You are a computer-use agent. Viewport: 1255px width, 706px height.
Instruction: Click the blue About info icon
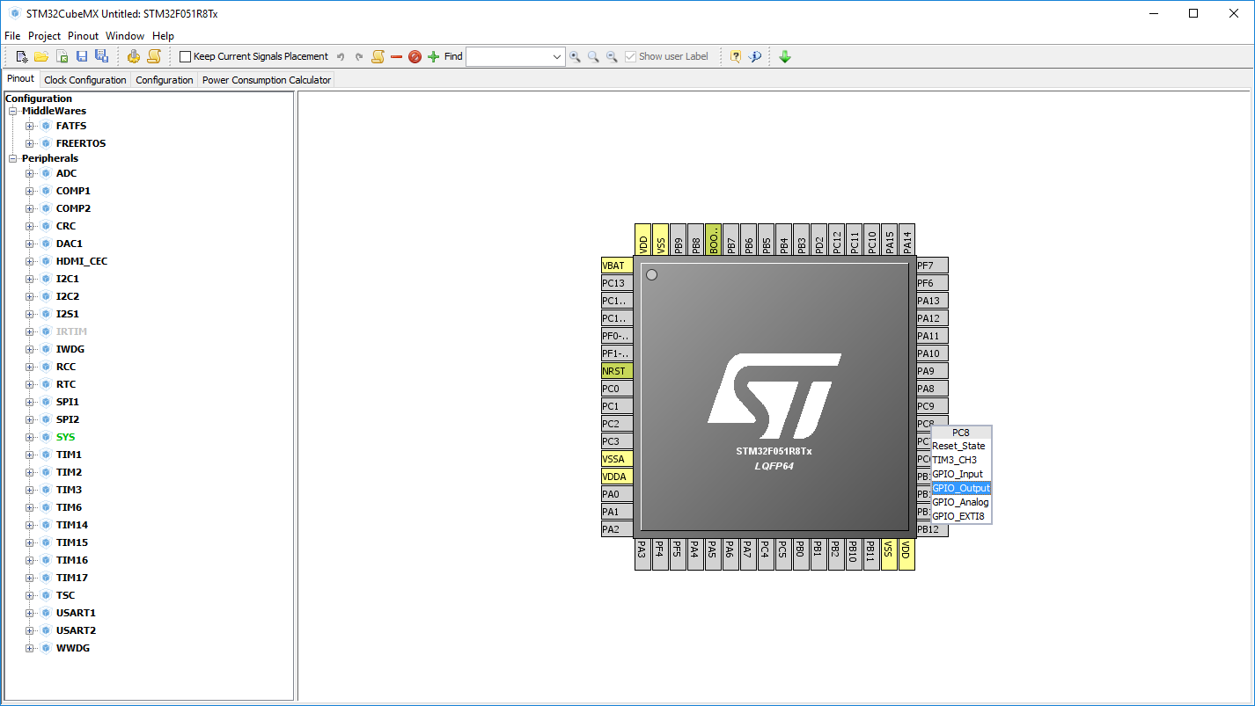click(x=755, y=56)
